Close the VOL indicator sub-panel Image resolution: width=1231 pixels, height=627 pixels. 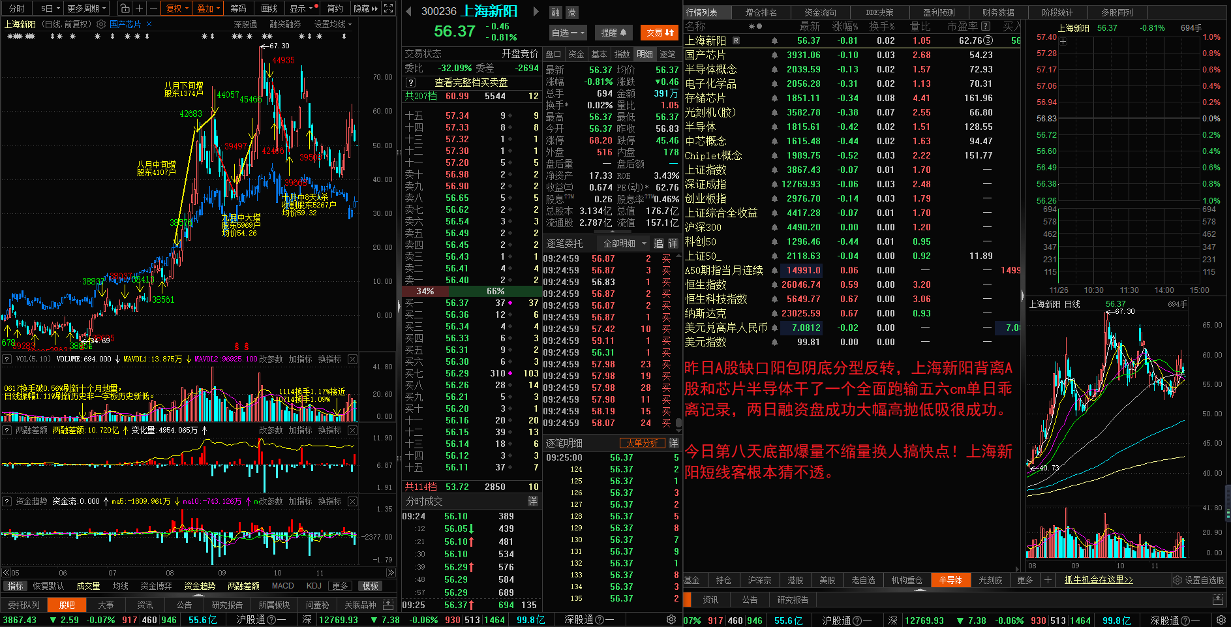tap(353, 359)
